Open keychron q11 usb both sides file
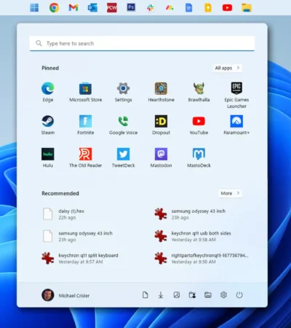Image resolution: width=291 pixels, height=328 pixels. tap(193, 236)
